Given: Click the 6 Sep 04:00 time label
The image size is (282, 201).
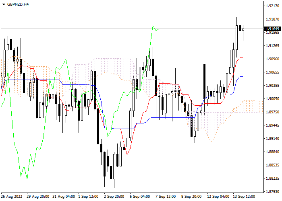Looking at the screenshot, I should click(140, 197).
